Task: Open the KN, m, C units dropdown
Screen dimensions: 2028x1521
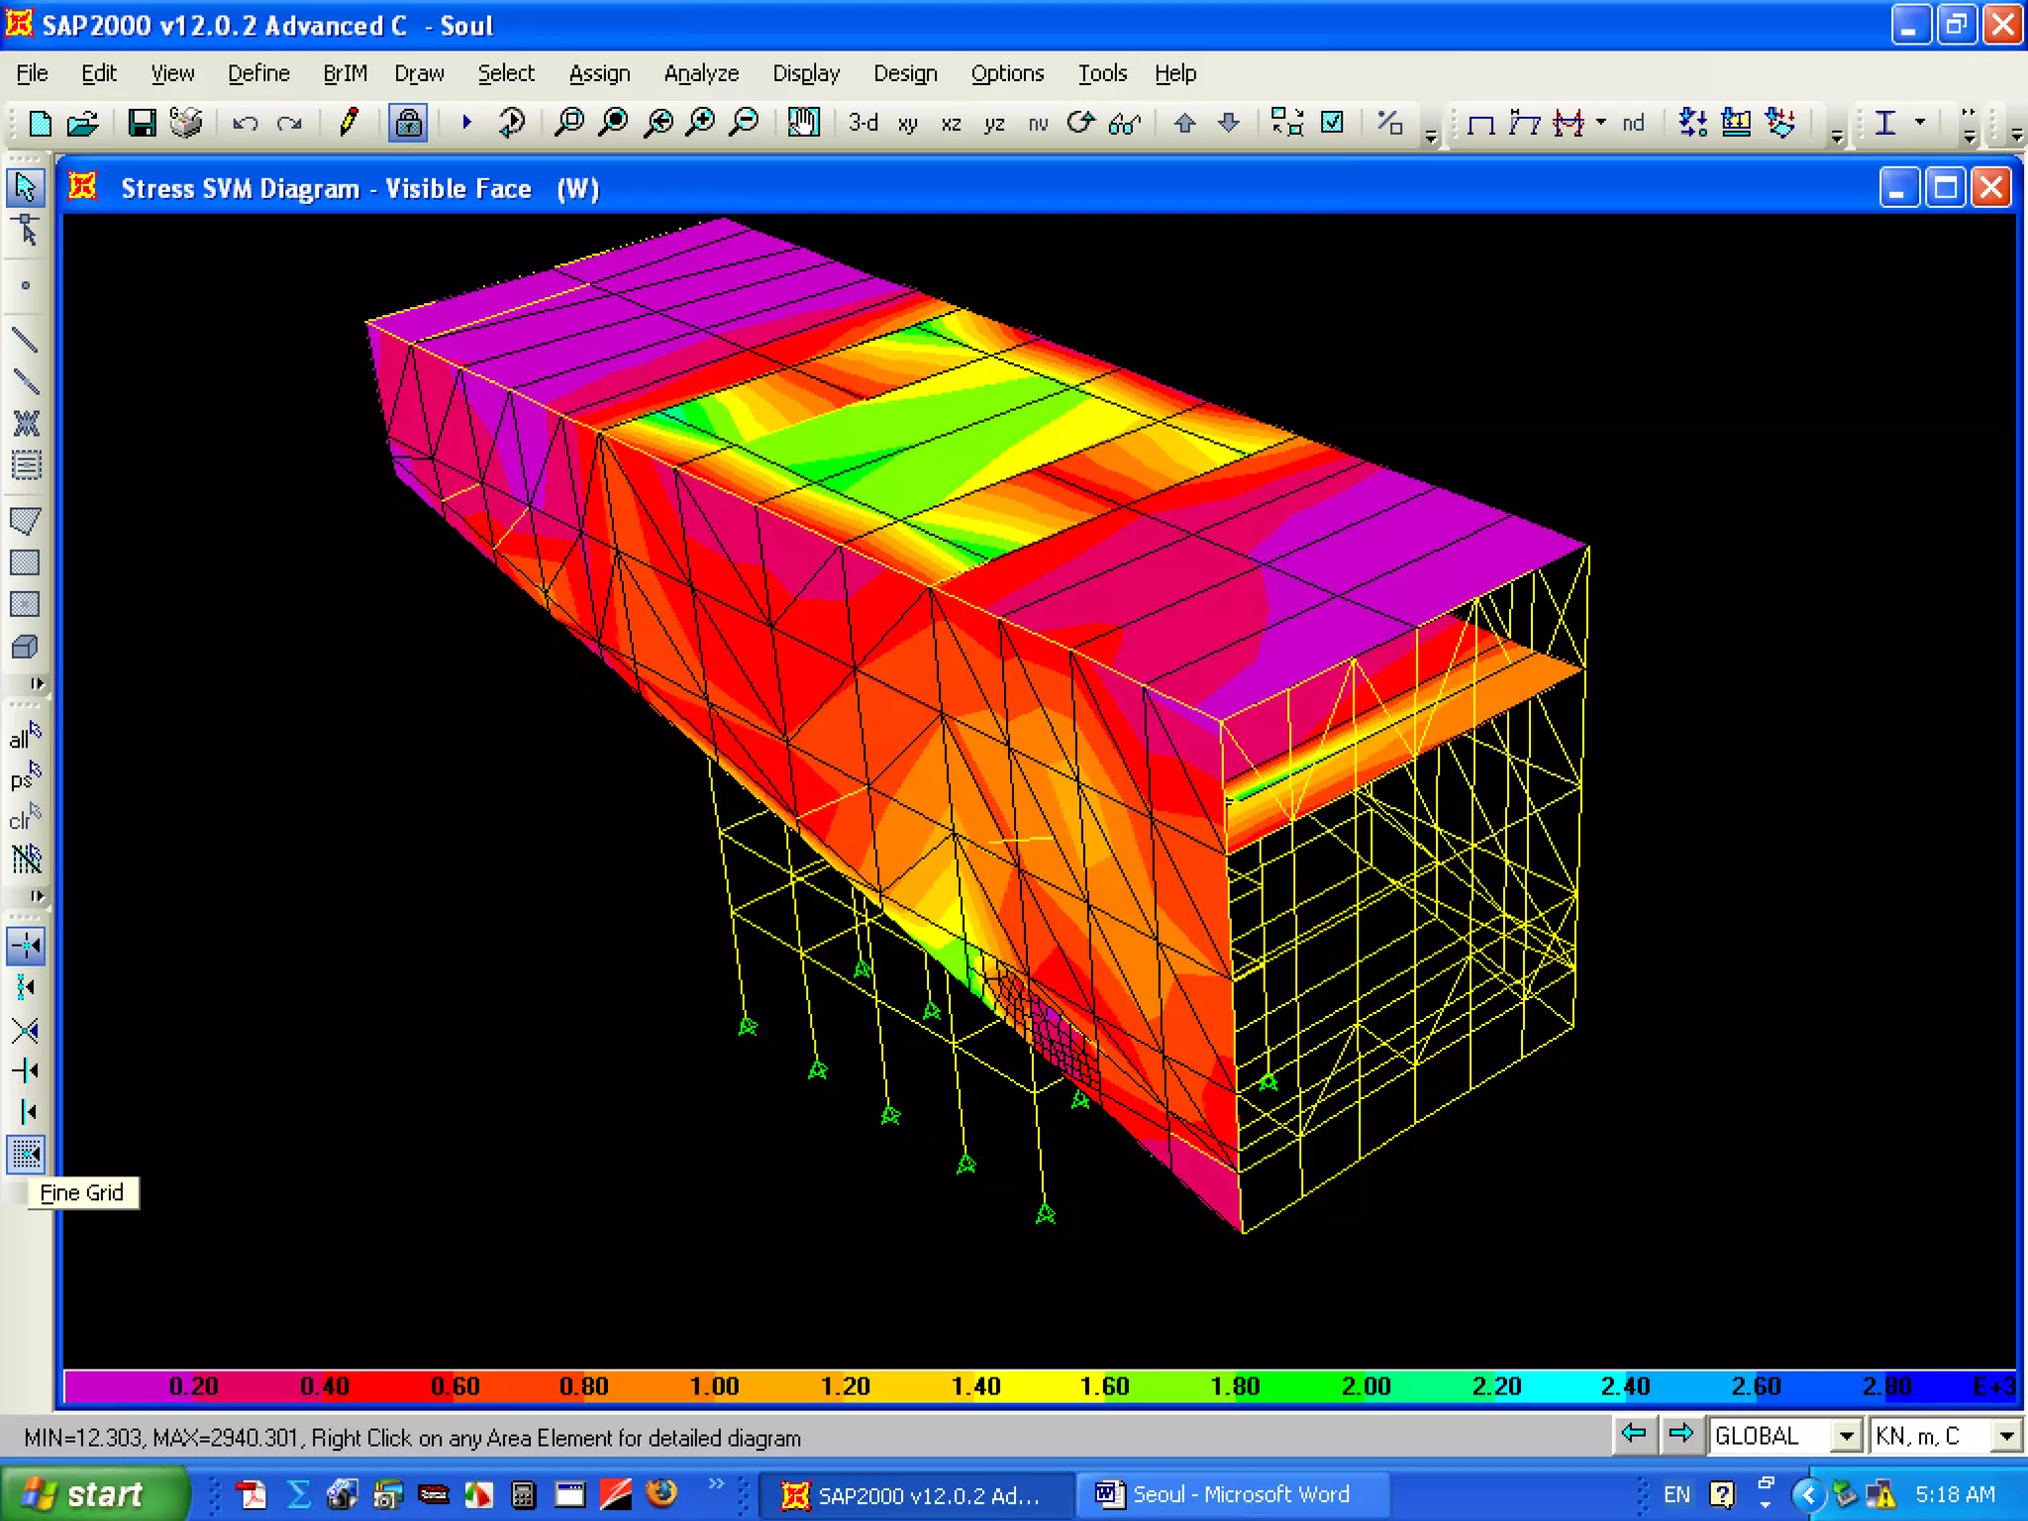Action: (x=2006, y=1436)
